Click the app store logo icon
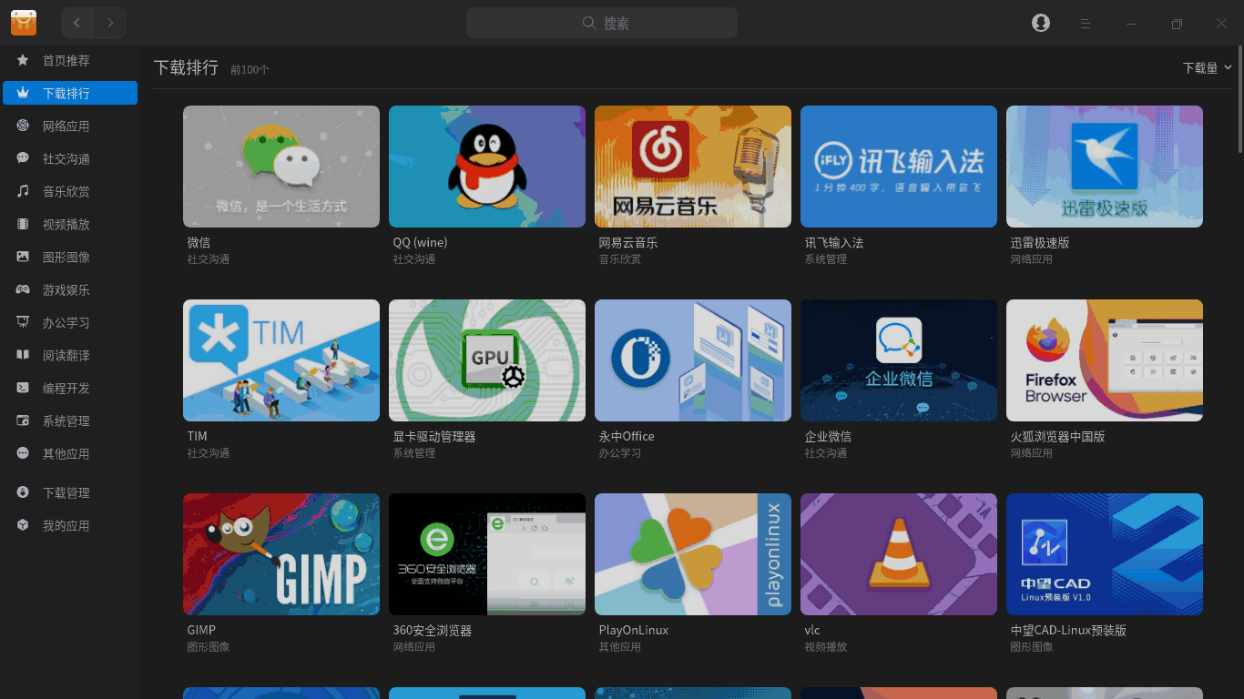The height and width of the screenshot is (699, 1244). (x=24, y=23)
